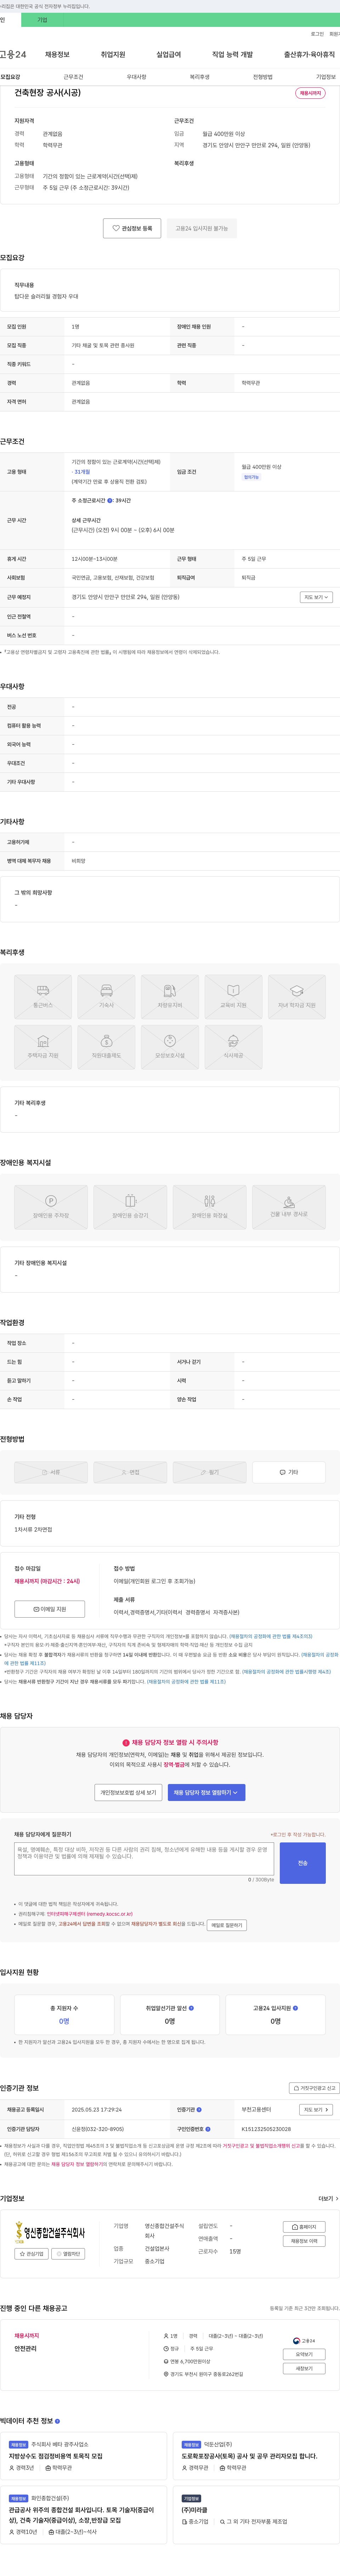Open the 출산휴가·육아휴직 menu

tap(309, 55)
